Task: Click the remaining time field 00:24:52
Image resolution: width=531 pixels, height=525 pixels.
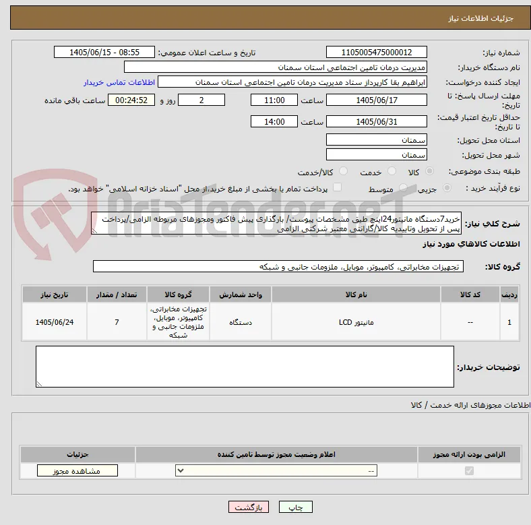Action: click(x=131, y=100)
